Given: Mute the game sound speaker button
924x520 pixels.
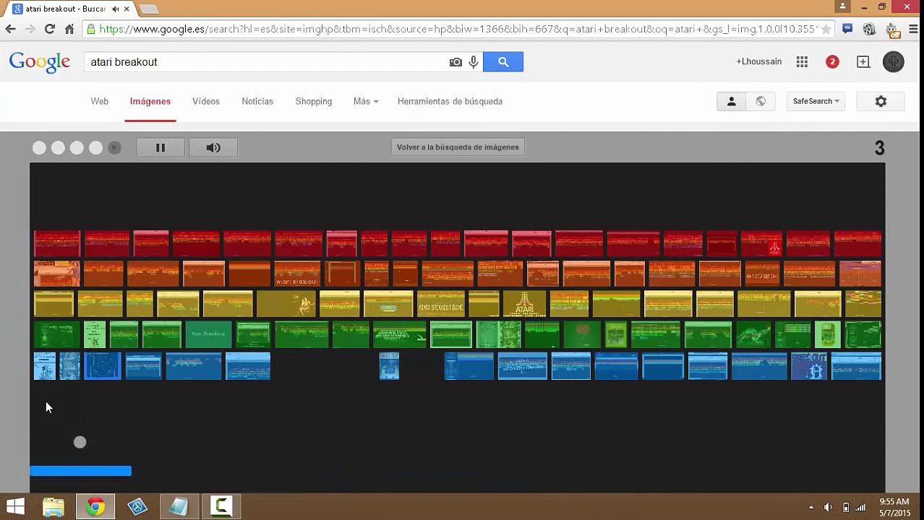Looking at the screenshot, I should (213, 147).
